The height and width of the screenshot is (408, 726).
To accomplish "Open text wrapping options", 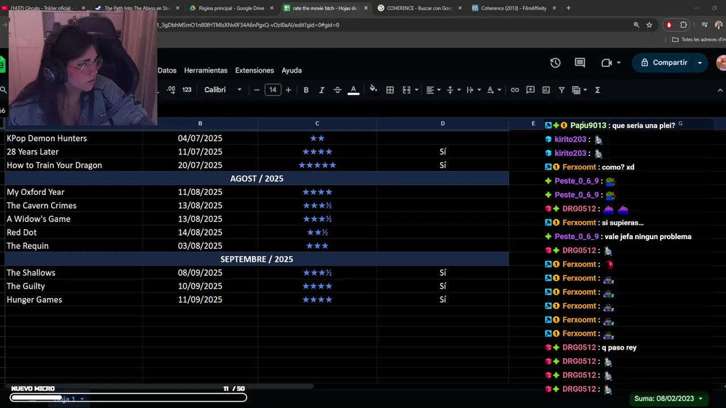I will click(473, 90).
